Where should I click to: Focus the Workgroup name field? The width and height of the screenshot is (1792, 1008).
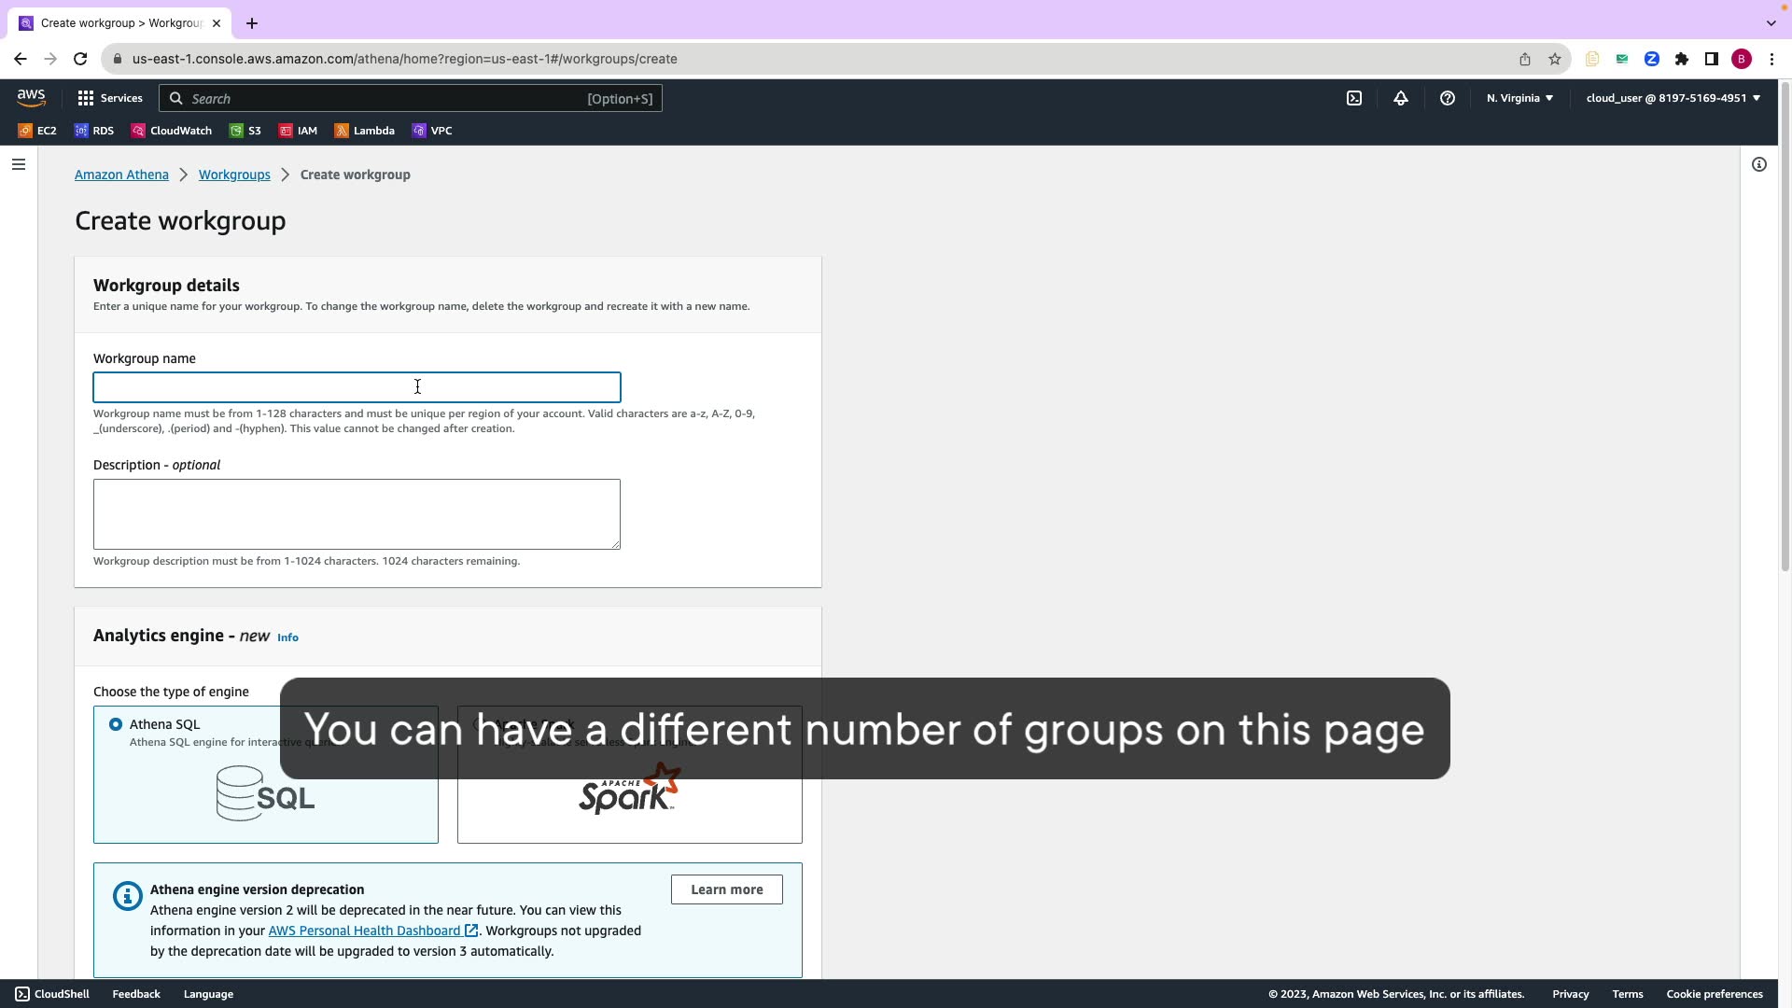357,387
